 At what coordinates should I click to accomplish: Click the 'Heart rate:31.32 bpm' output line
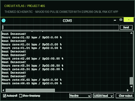[x=31, y=37]
